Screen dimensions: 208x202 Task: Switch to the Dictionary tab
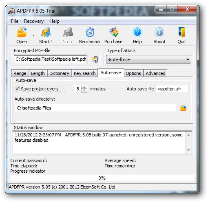59,73
